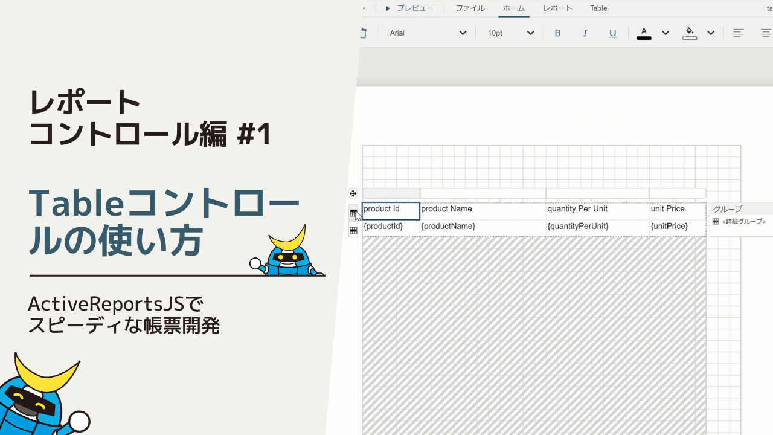Screen dimensions: 773x435
Task: Select the "{productId}" detail cell
Action: (391, 228)
